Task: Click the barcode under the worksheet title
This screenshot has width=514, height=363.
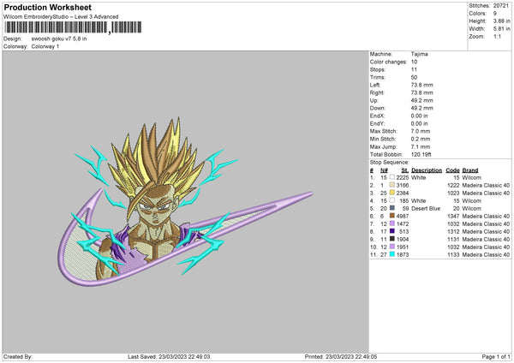Action: [73, 27]
